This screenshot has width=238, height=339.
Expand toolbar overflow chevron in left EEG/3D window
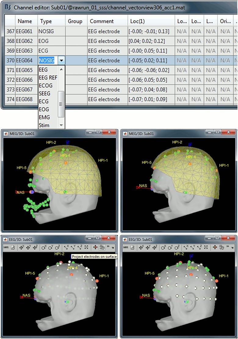[x=108, y=247]
